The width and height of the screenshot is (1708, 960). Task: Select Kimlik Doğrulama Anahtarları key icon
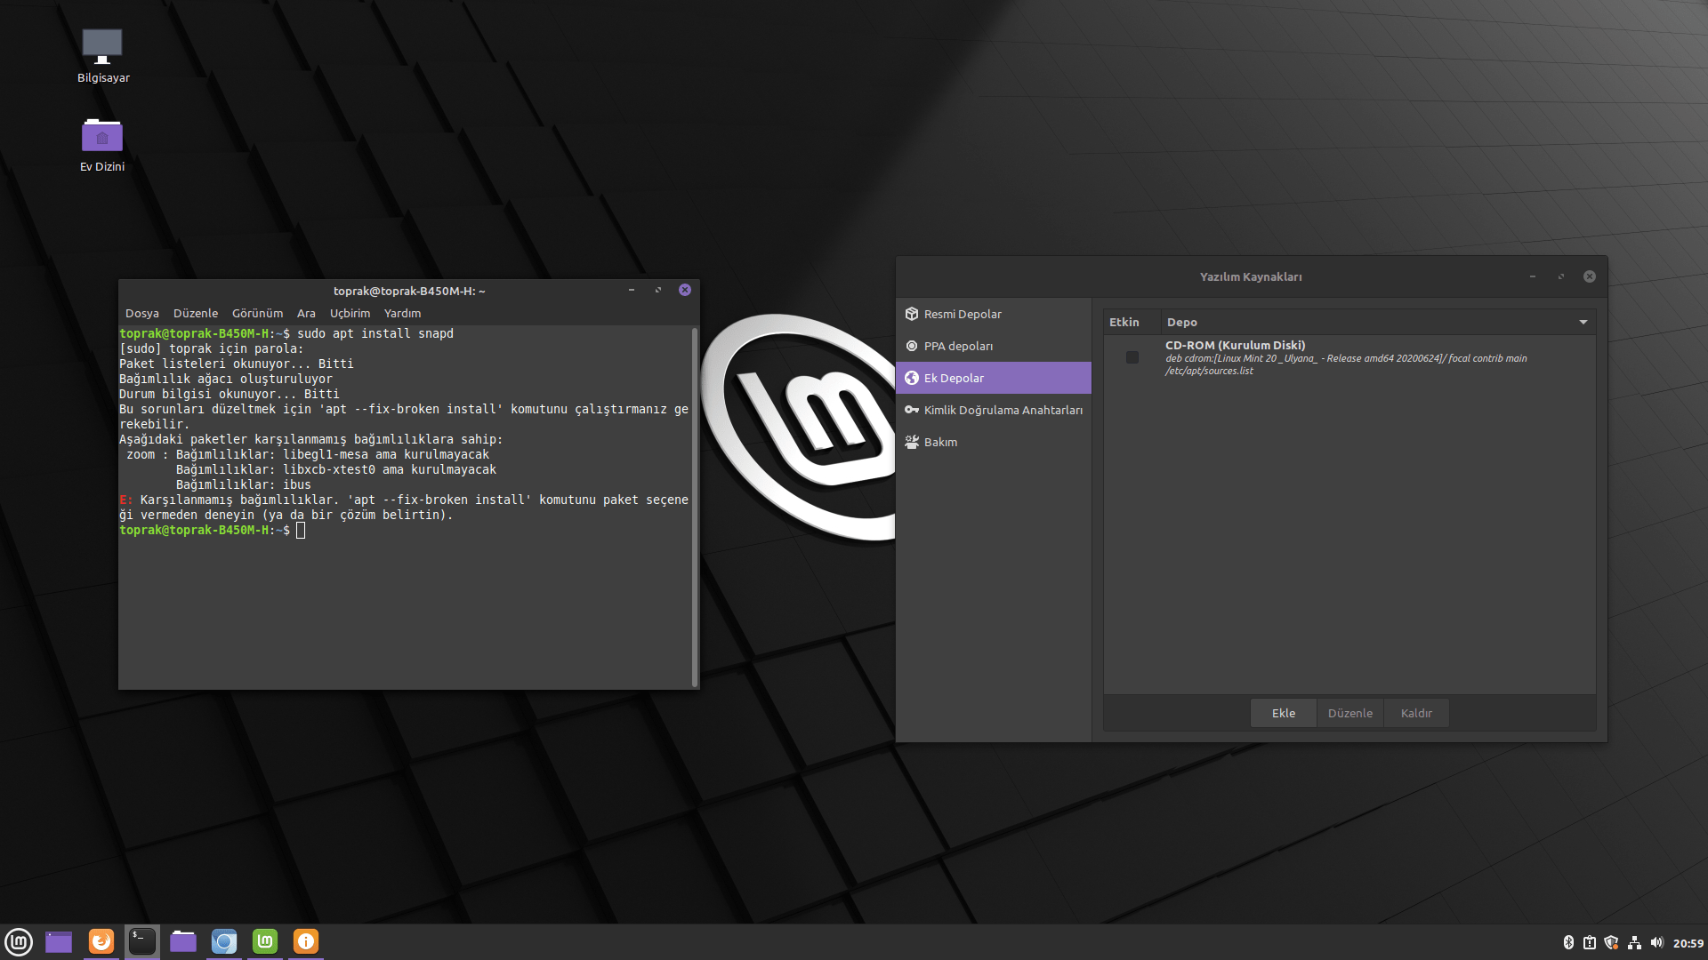tap(912, 410)
